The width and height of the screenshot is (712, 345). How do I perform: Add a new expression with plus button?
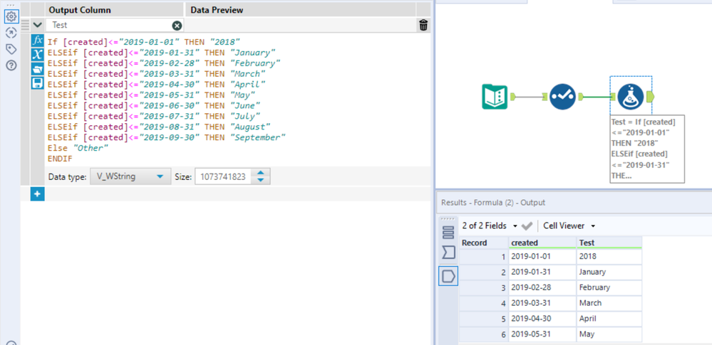click(38, 194)
